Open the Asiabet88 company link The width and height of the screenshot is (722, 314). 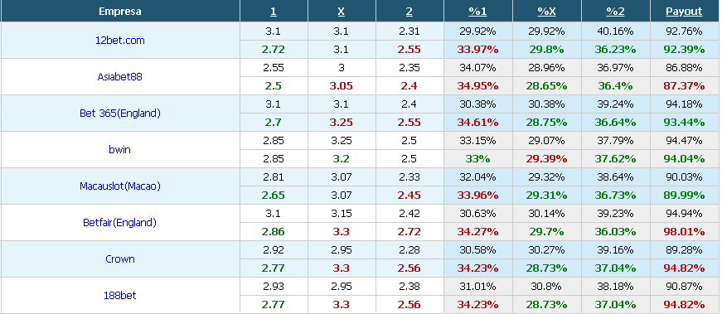119,76
